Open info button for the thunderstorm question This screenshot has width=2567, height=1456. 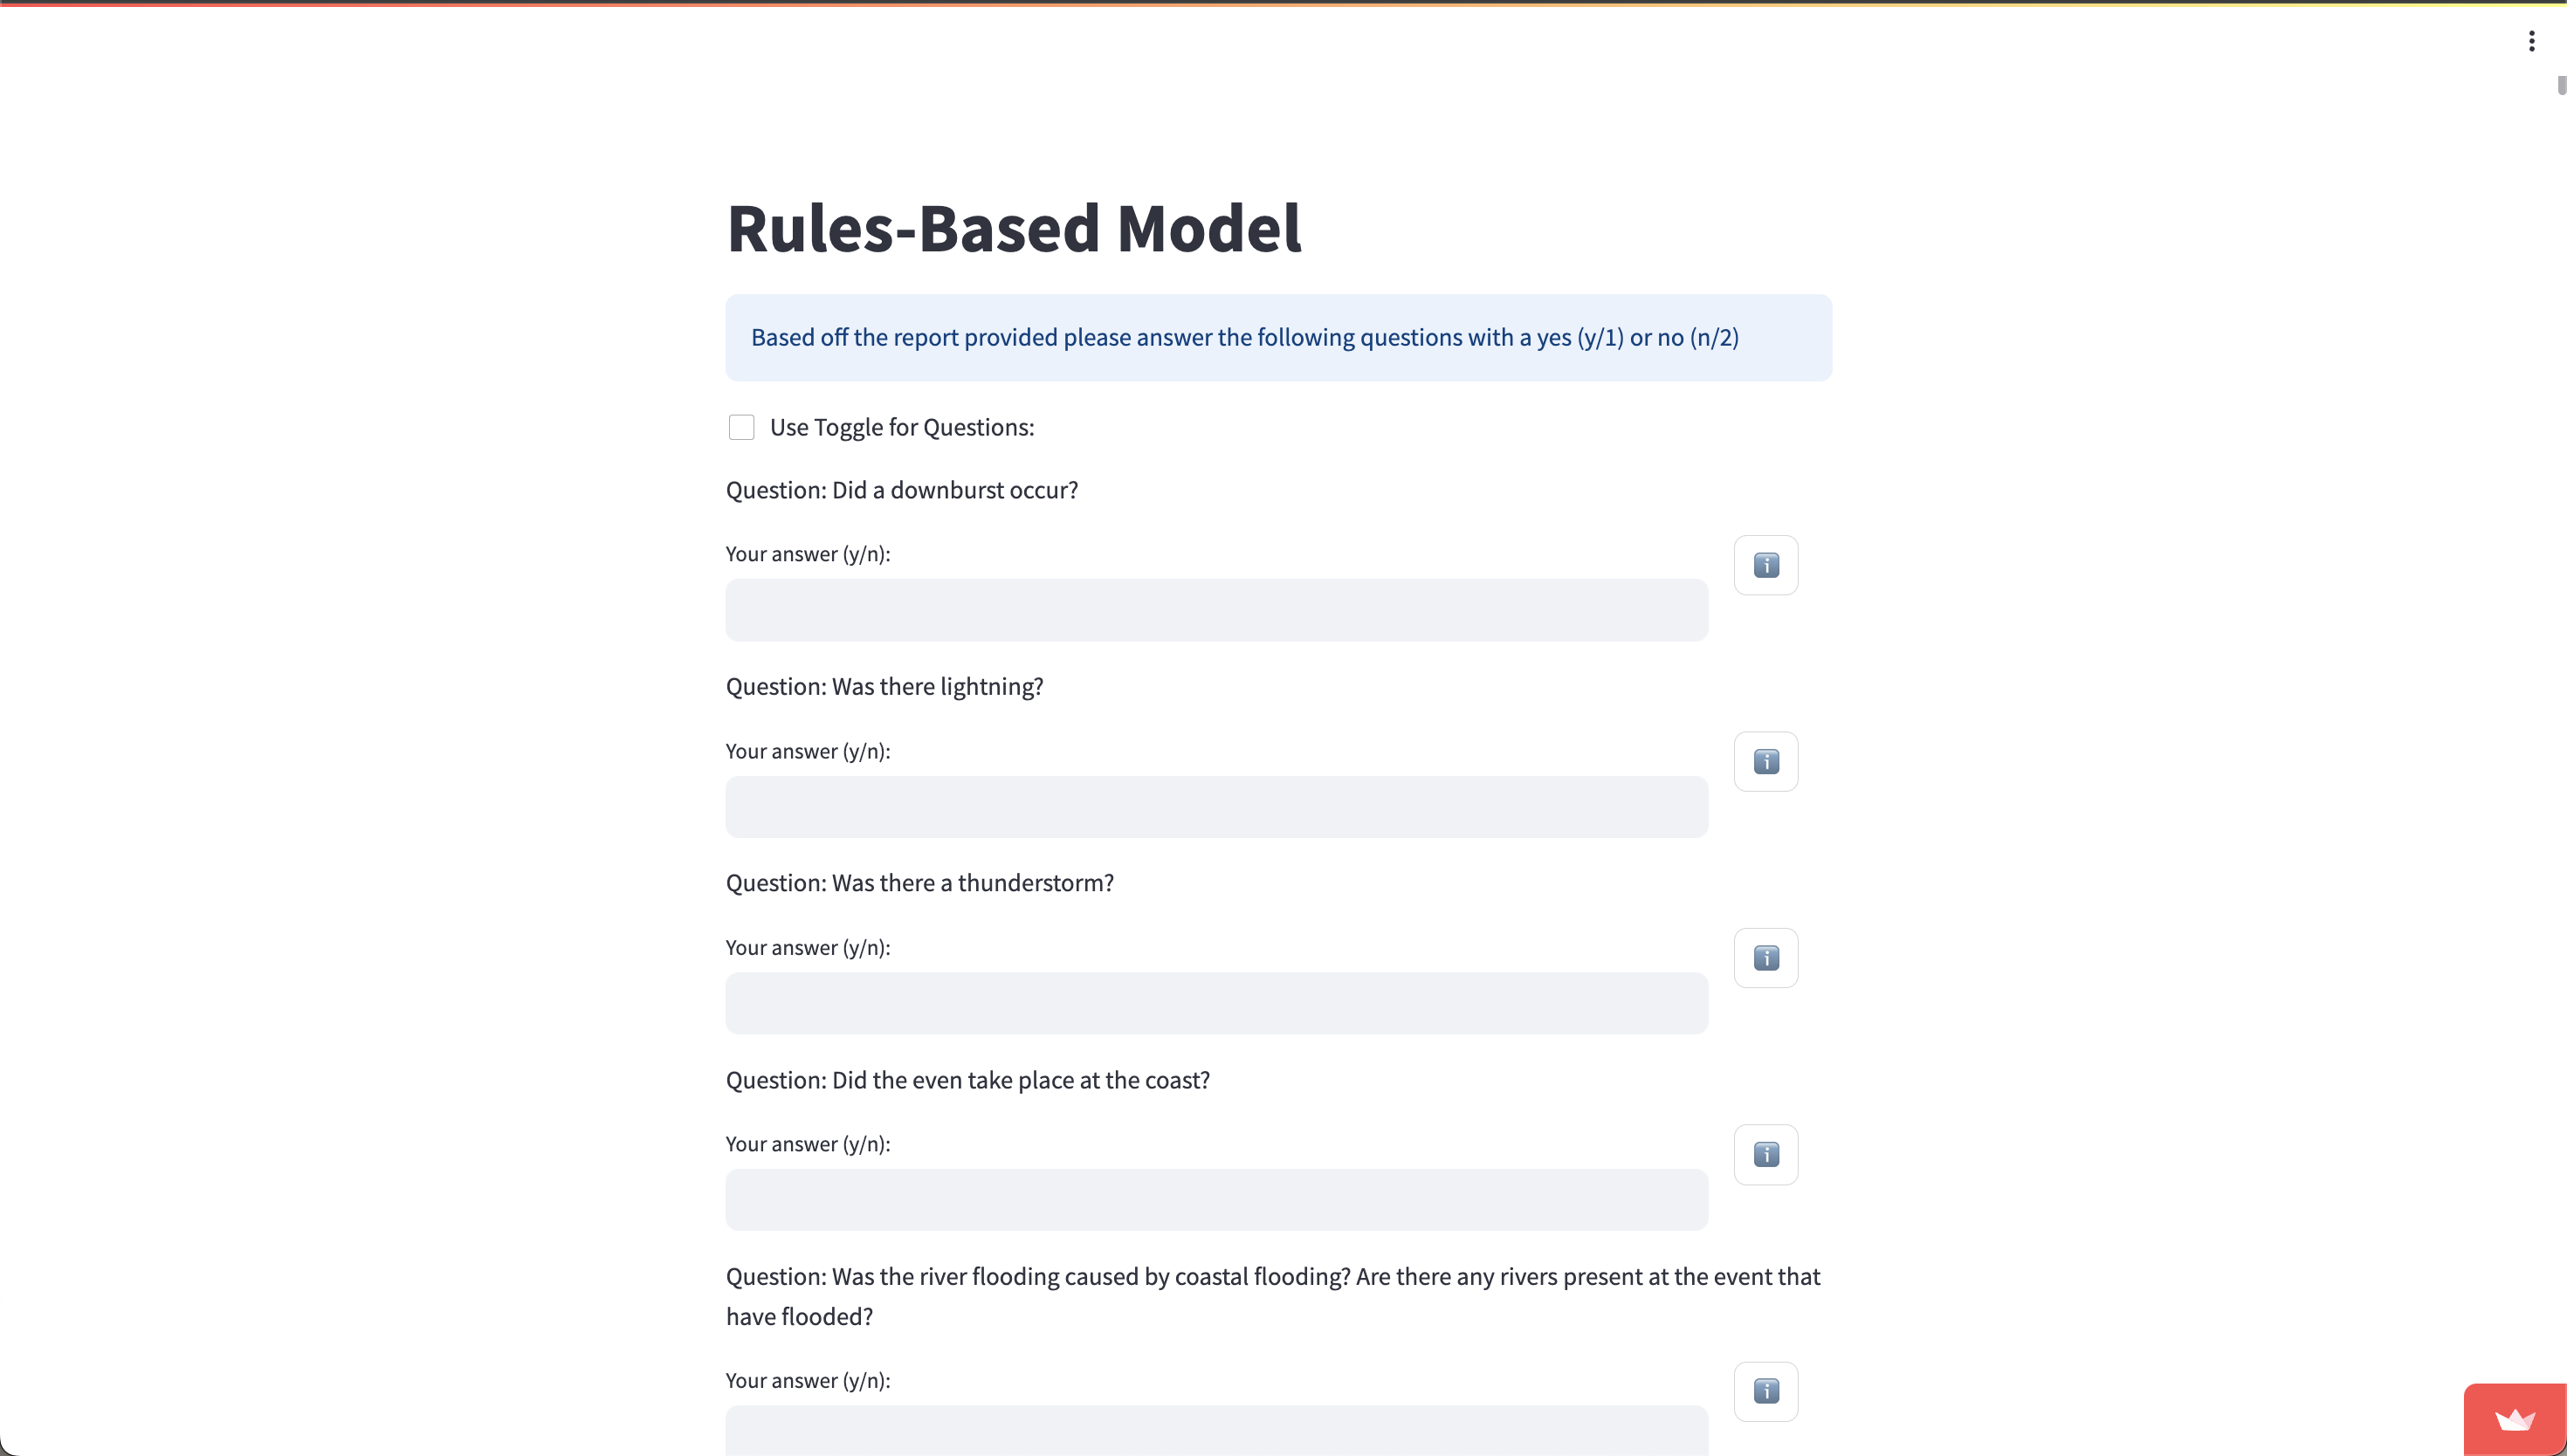tap(1765, 958)
